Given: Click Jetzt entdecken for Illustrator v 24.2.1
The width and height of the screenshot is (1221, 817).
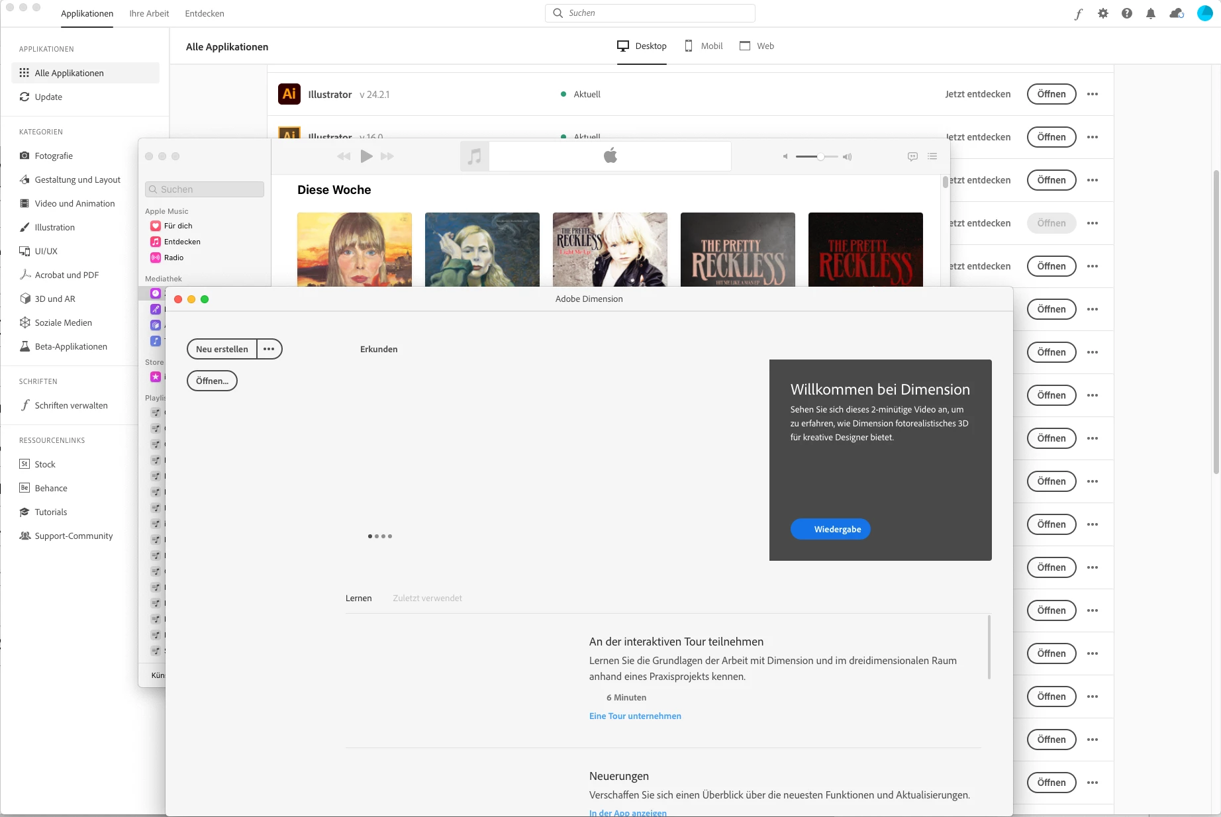Looking at the screenshot, I should pyautogui.click(x=978, y=94).
